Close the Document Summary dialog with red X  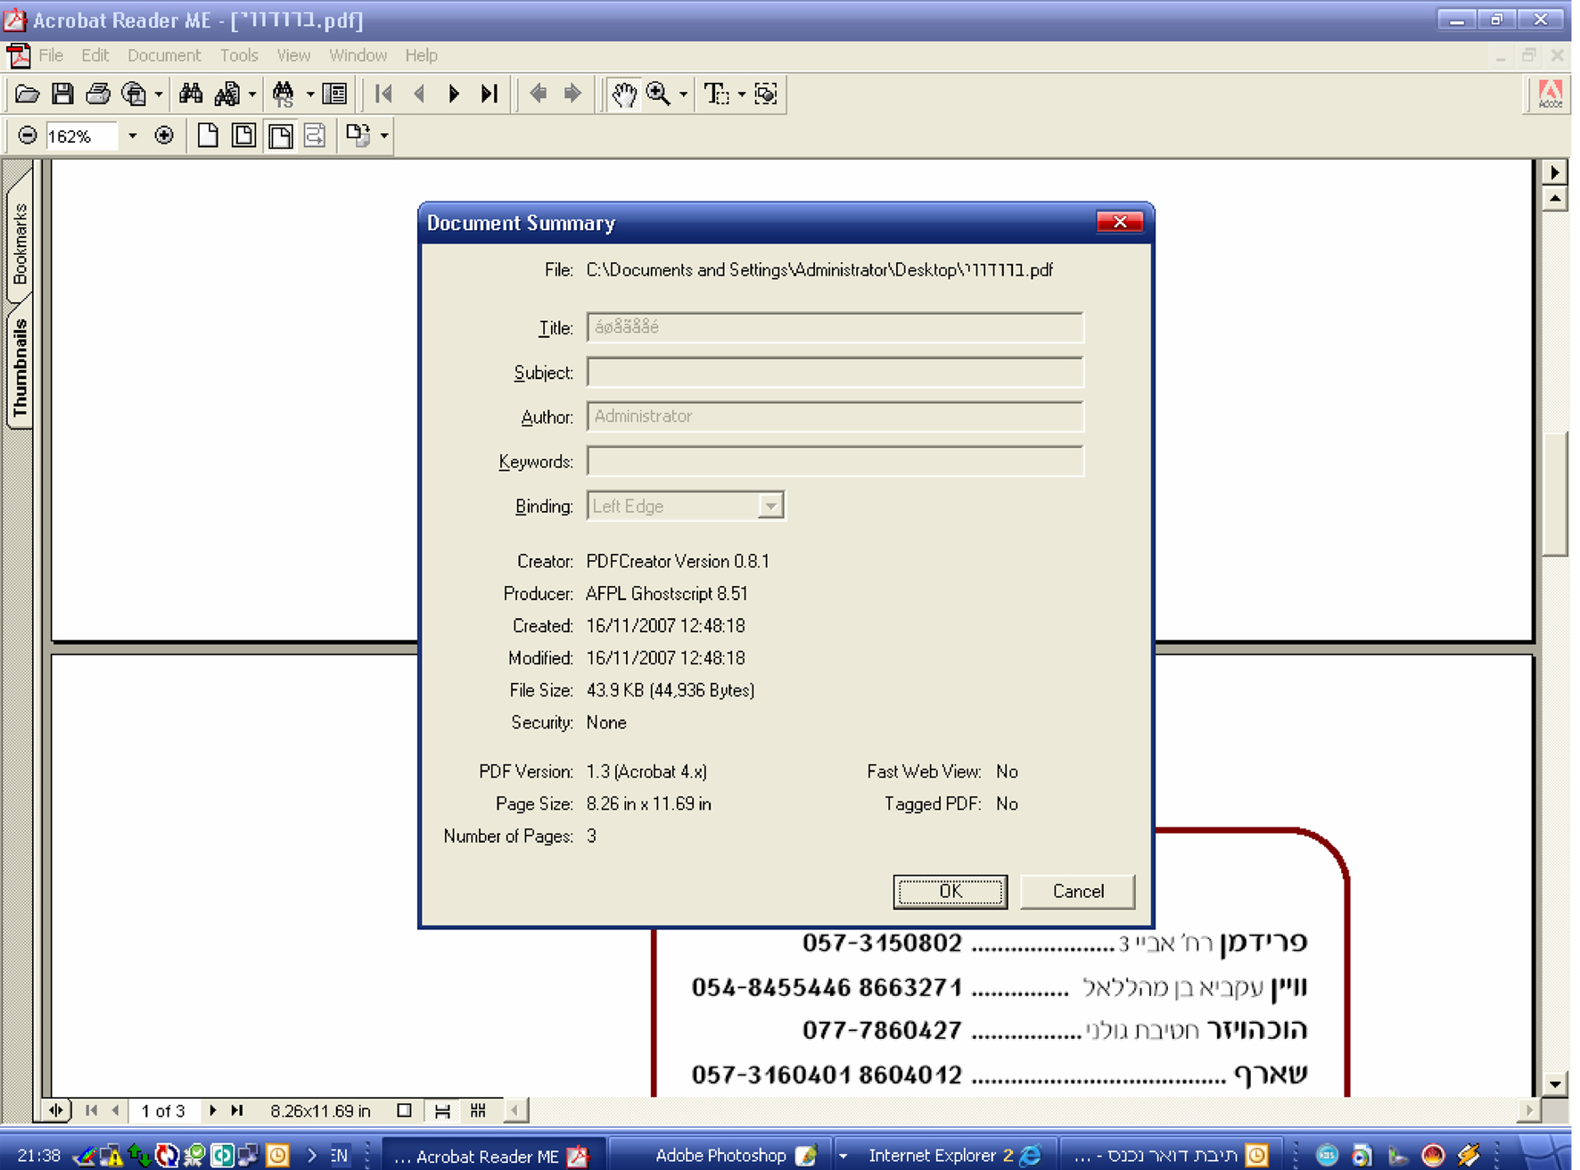pos(1120,222)
